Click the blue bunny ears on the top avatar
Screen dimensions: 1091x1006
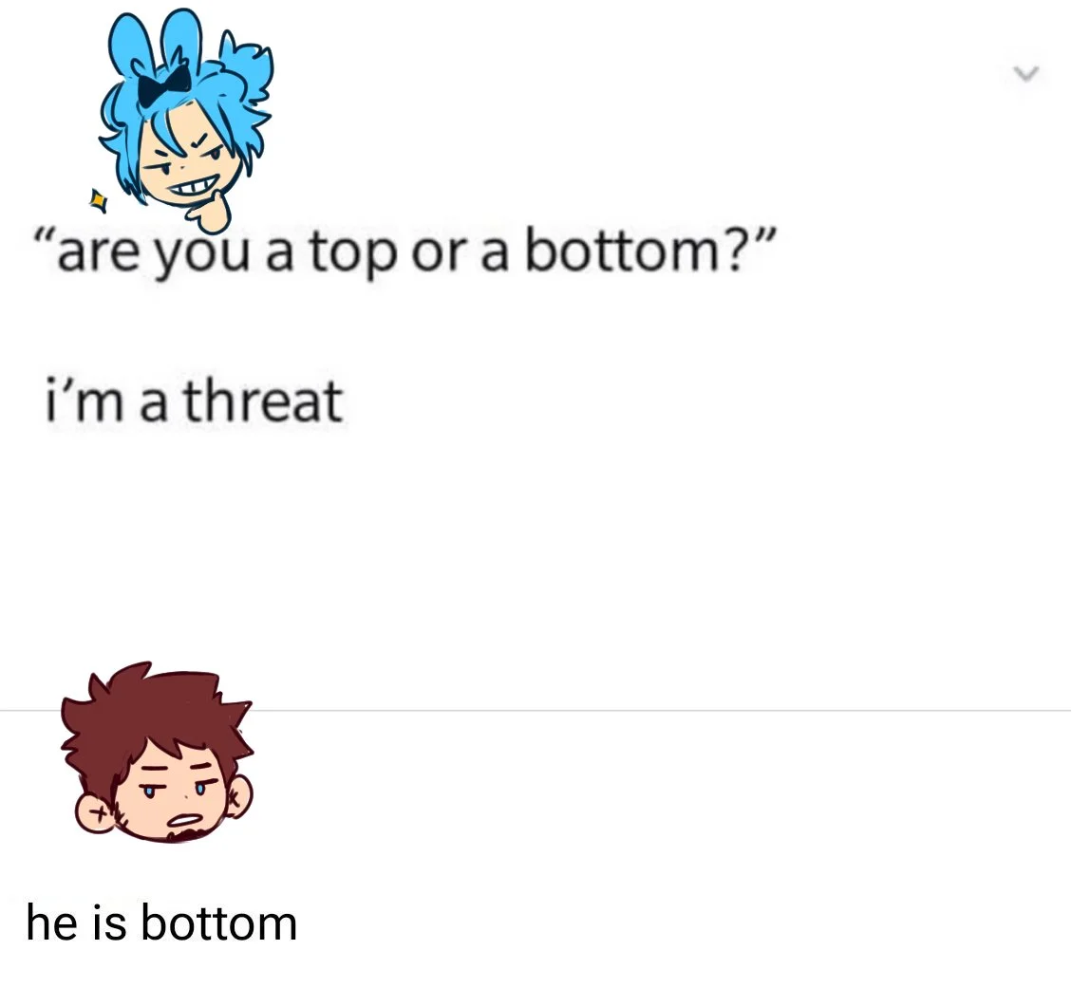157,42
